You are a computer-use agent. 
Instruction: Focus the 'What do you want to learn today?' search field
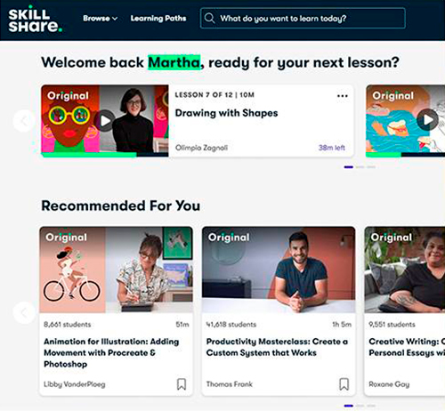pos(303,19)
